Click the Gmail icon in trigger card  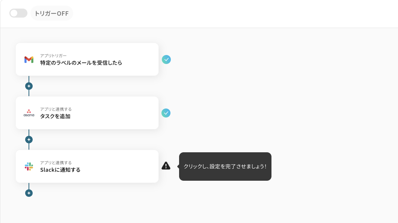click(x=29, y=59)
